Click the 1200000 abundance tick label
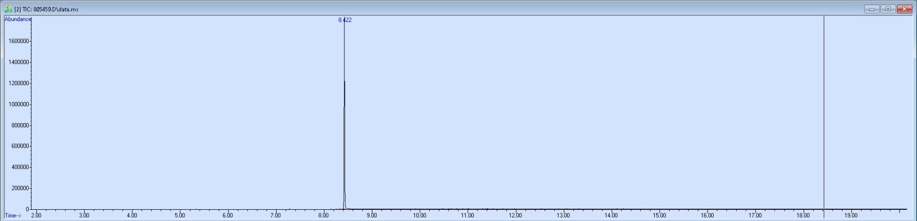917x221 pixels. point(18,83)
